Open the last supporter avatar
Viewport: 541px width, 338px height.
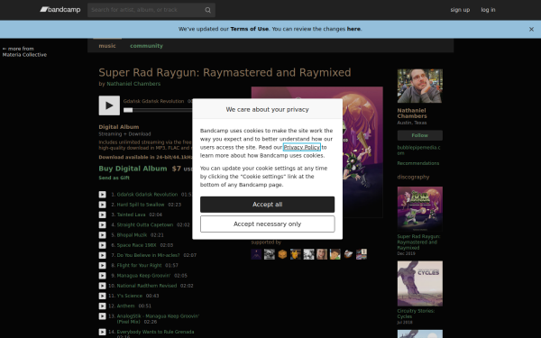pyautogui.click(x=362, y=254)
